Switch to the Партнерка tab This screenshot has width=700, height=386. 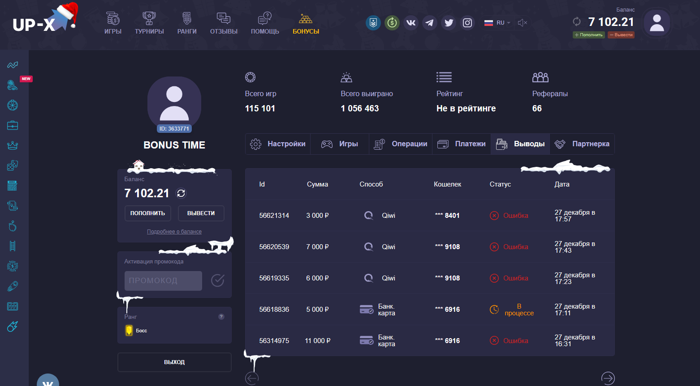click(x=582, y=144)
